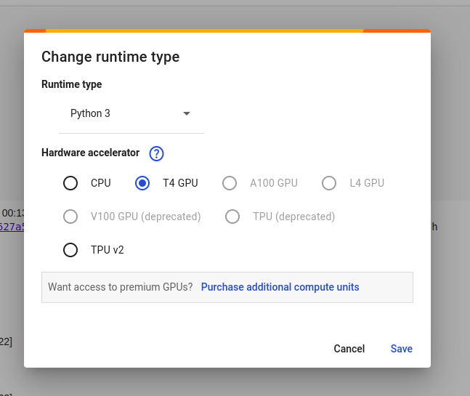
Task: Click the Change runtime type heading
Action: (110, 57)
